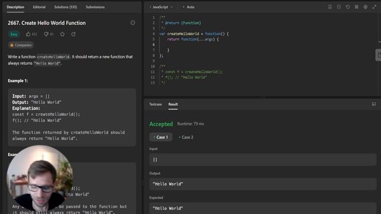This screenshot has width=381, height=214.
Task: Click the side panel handle at editor's right edge
Action: tap(379, 55)
